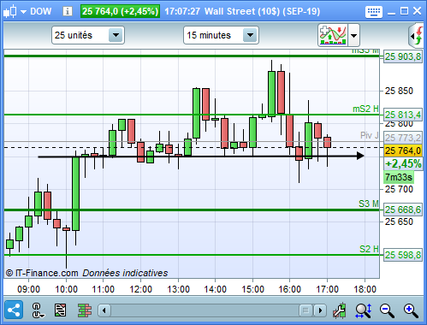Image resolution: width=427 pixels, height=325 pixels.
Task: Select the green 25 764,0 price badge
Action: click(120, 11)
